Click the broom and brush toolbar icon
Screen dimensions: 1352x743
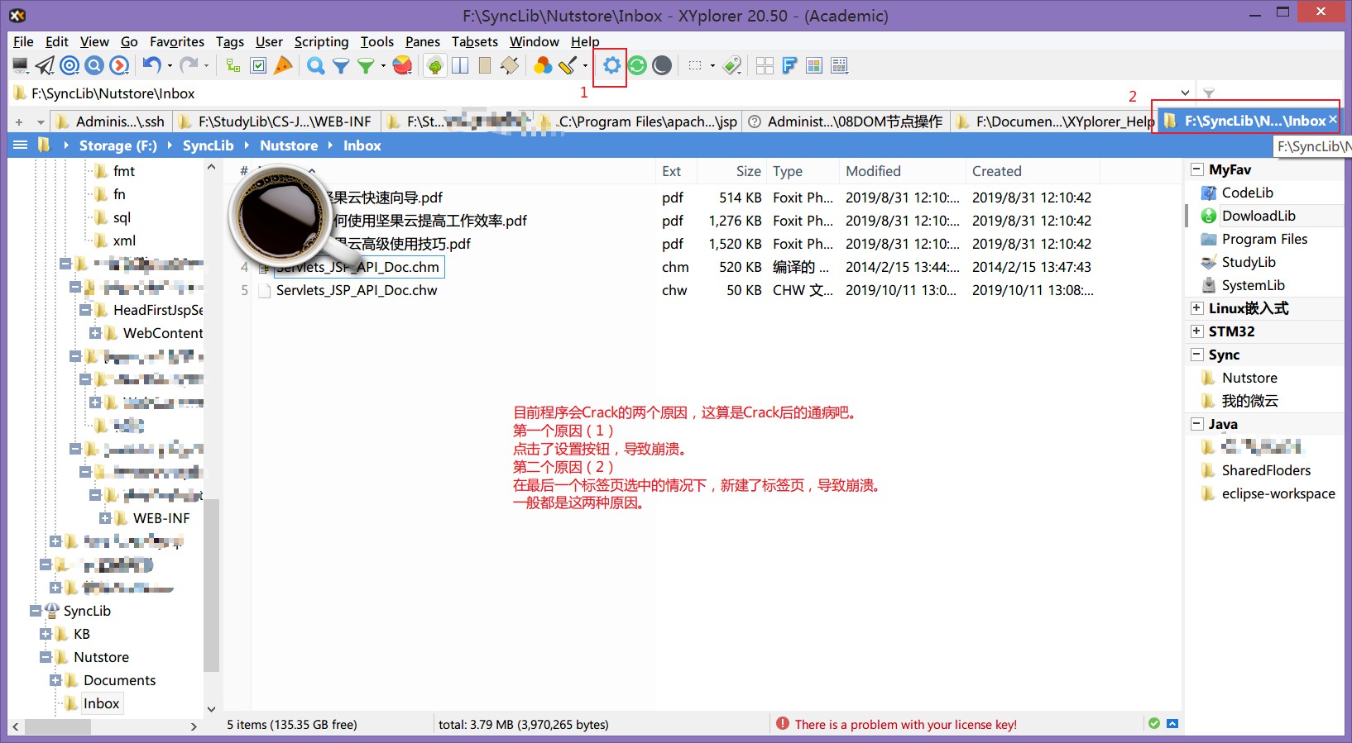[568, 65]
